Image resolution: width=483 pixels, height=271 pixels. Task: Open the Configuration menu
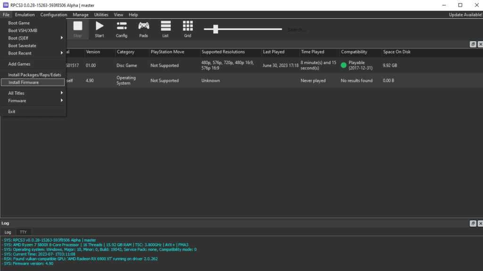coord(54,15)
